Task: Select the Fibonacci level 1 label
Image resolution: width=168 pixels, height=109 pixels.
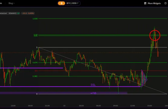Action: (x=37, y=47)
